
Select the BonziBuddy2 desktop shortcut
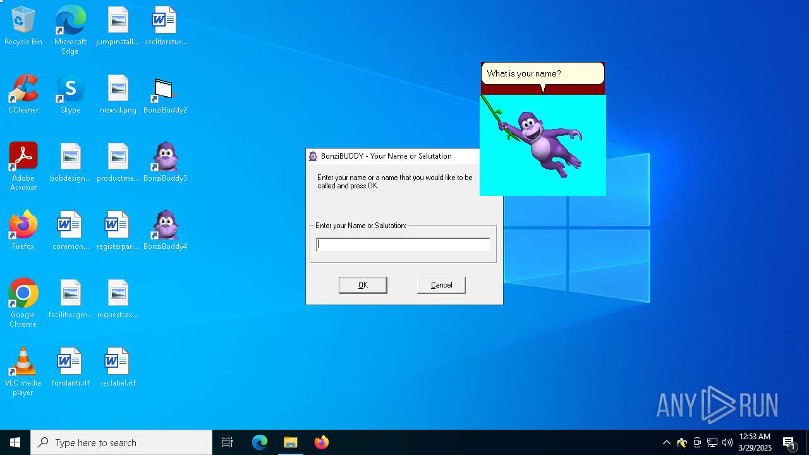coord(165,94)
